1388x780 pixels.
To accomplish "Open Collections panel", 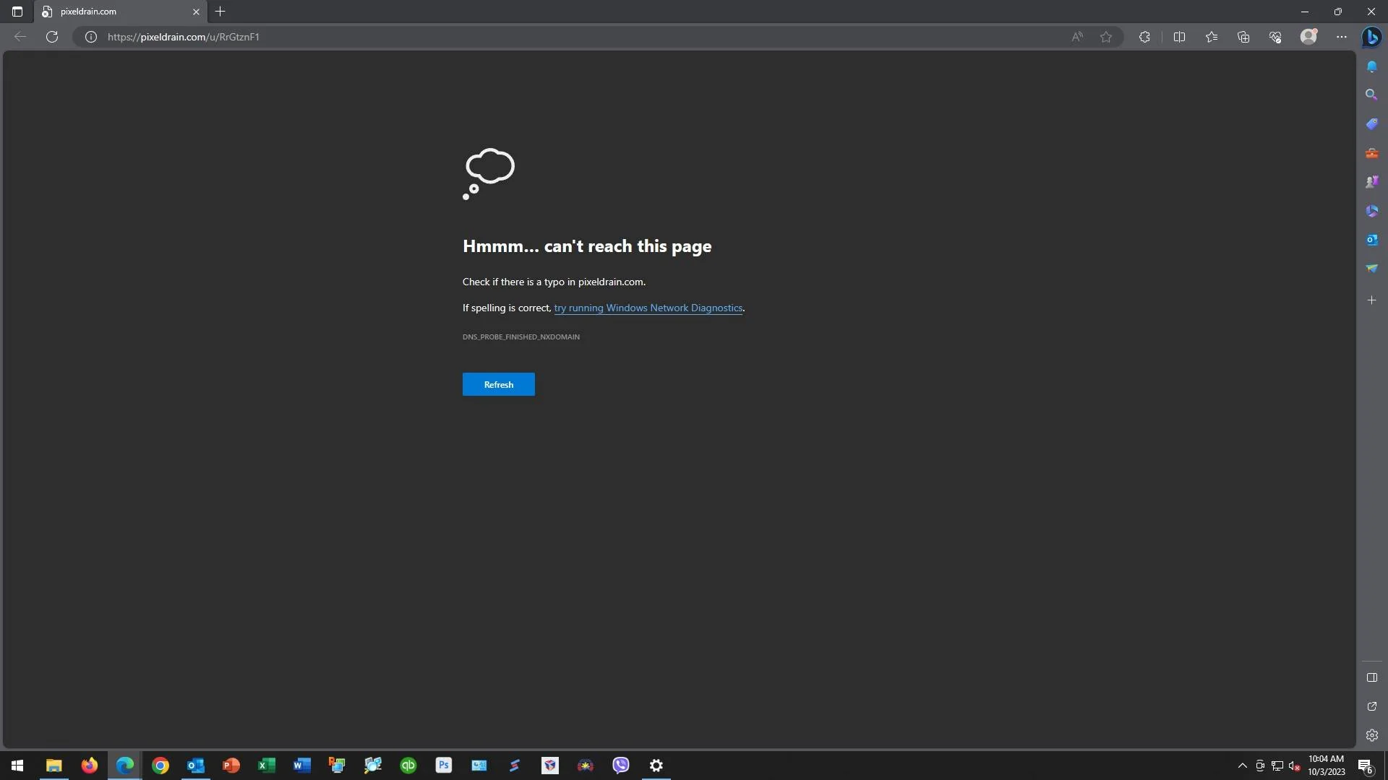I will tap(1243, 37).
